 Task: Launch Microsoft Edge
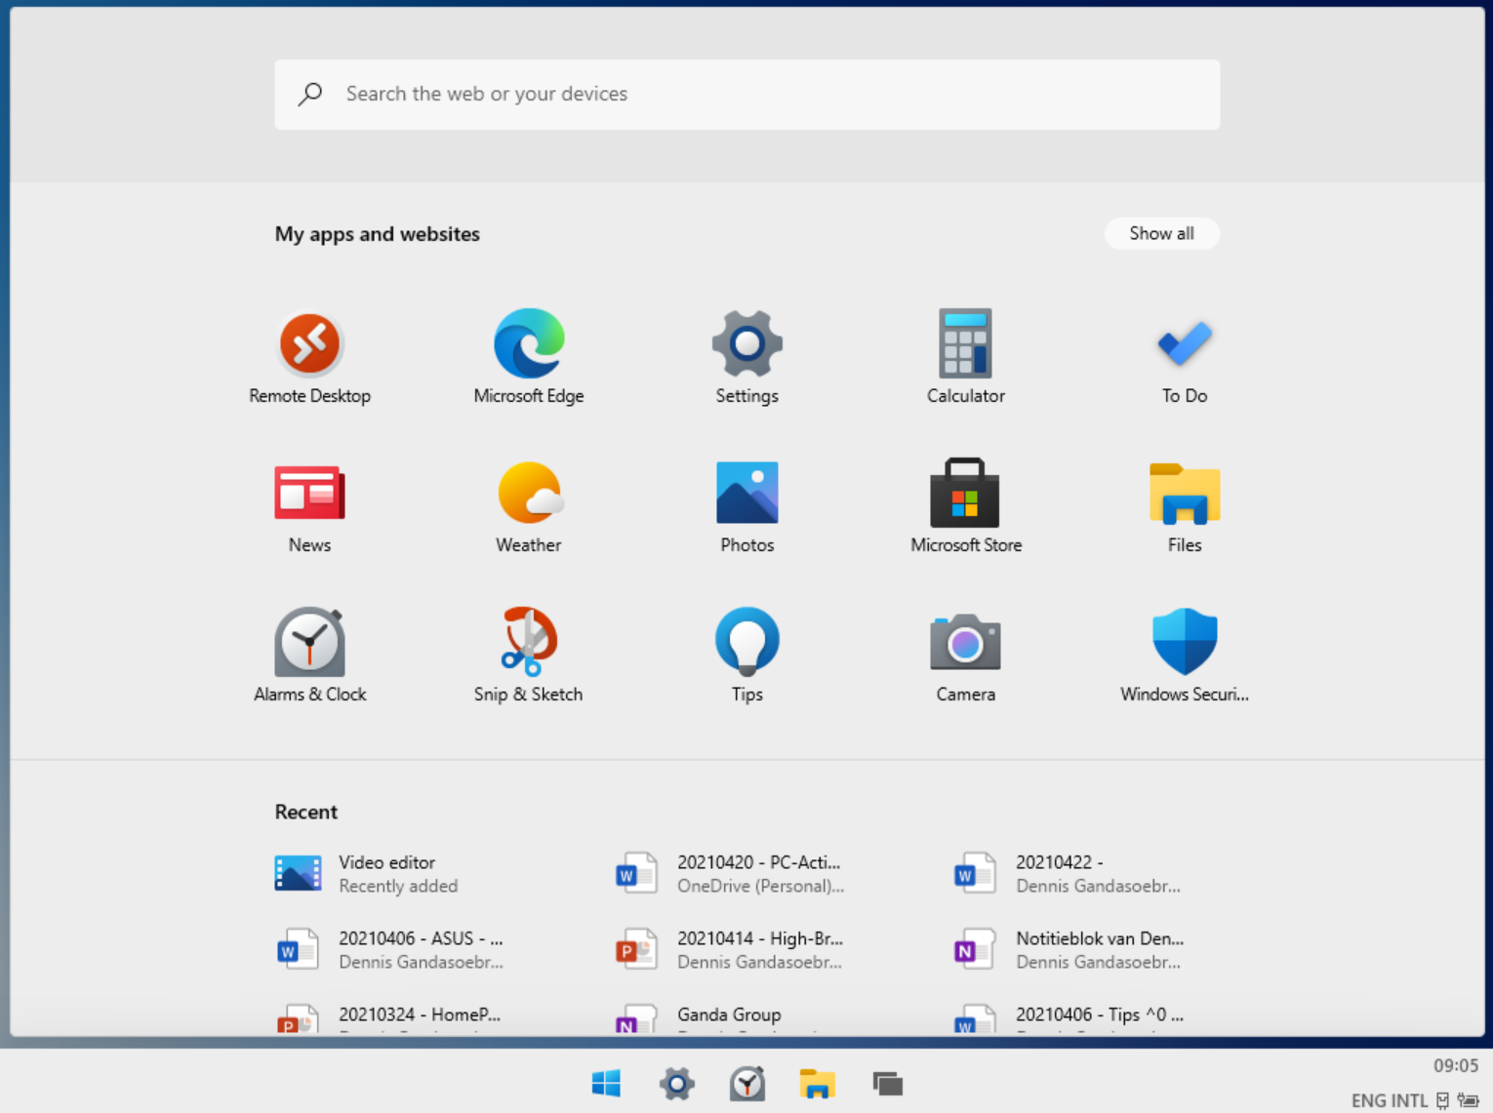[529, 357]
